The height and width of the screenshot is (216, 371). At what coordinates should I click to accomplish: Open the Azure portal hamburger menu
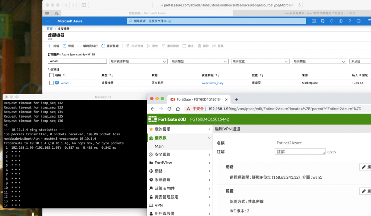click(48, 21)
